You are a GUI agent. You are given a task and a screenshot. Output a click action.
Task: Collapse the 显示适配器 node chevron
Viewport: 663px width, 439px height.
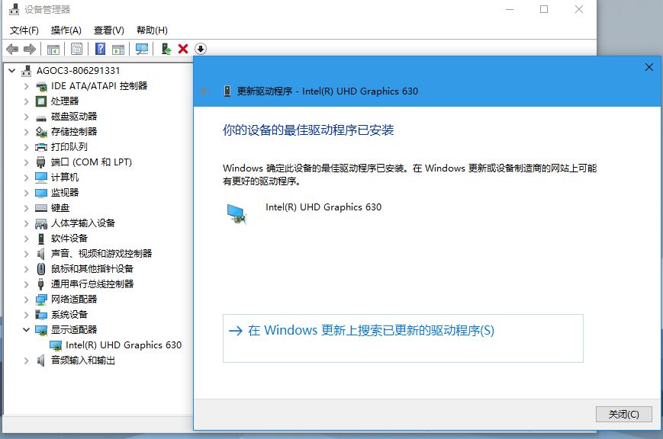point(26,329)
